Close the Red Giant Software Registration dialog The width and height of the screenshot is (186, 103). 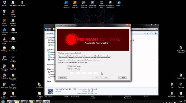(x=128, y=25)
